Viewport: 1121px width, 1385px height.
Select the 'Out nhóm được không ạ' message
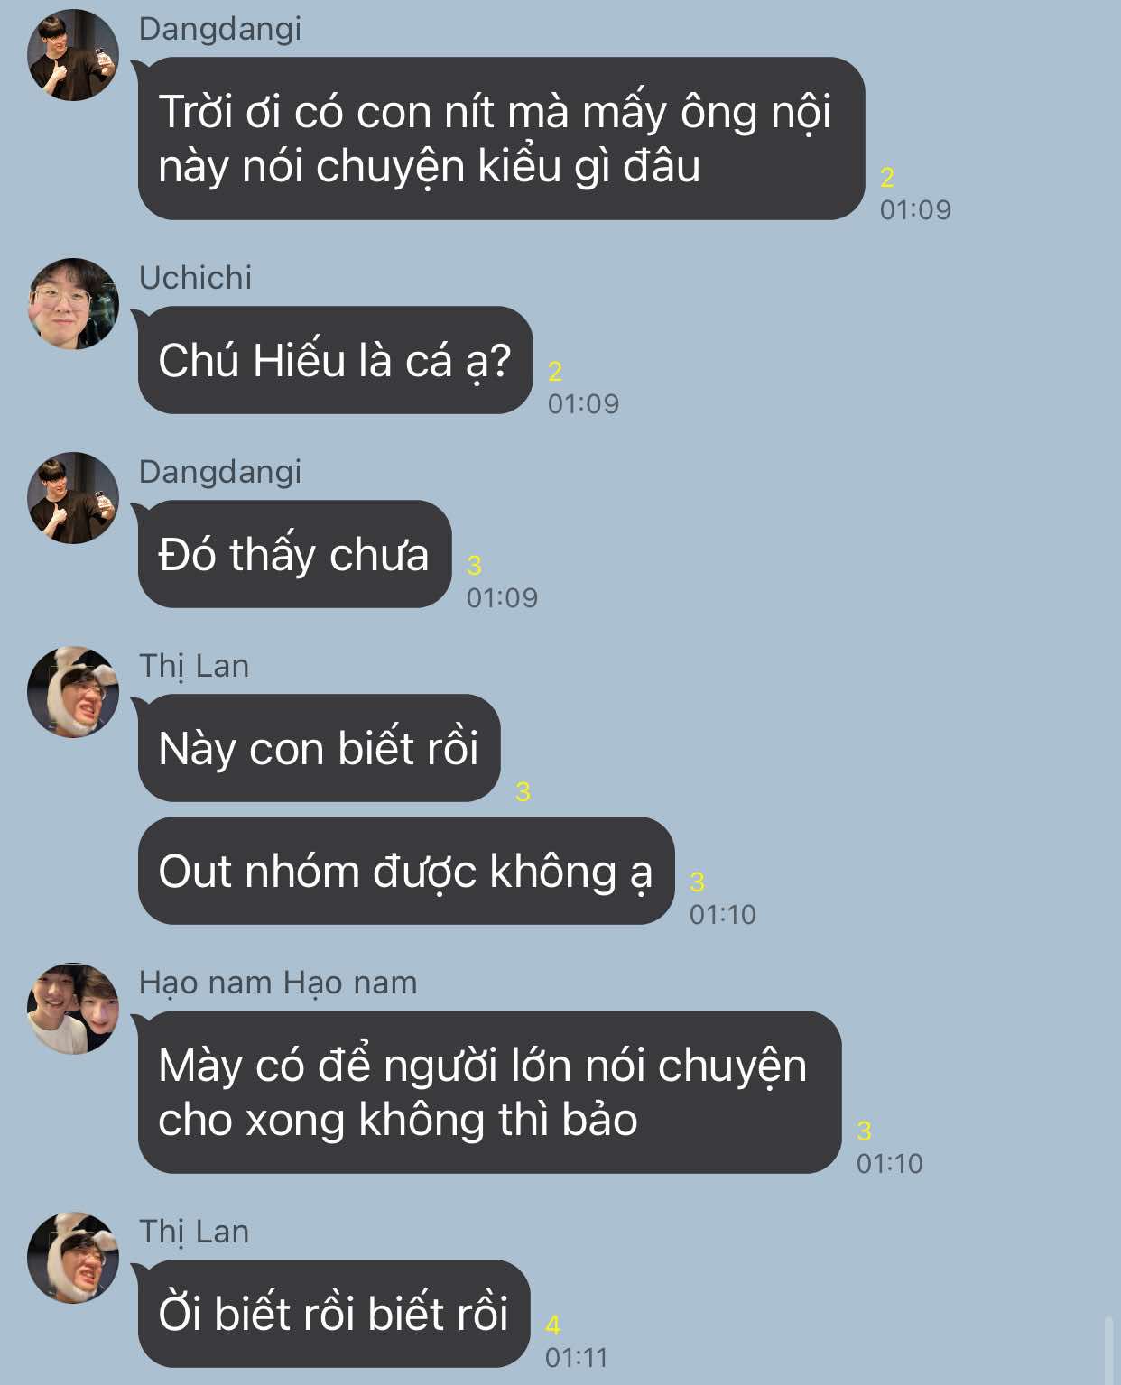(x=406, y=871)
